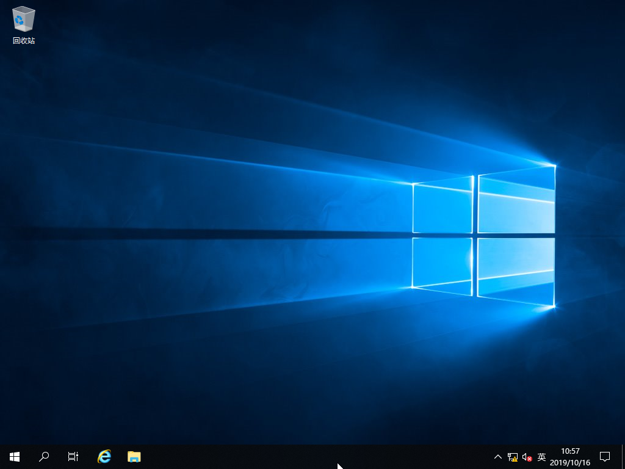
Task: Open Windows Search on the taskbar
Action: (43, 456)
